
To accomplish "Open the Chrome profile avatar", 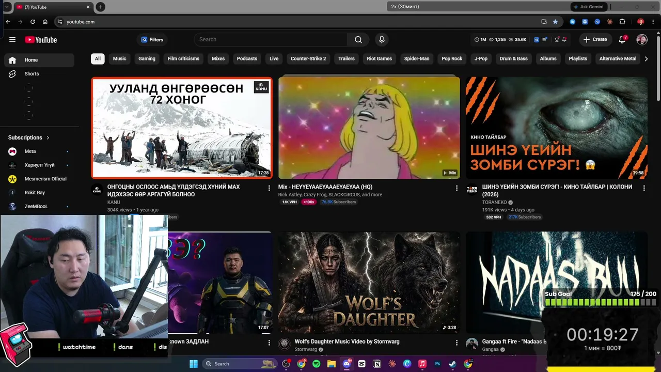I will pyautogui.click(x=640, y=22).
